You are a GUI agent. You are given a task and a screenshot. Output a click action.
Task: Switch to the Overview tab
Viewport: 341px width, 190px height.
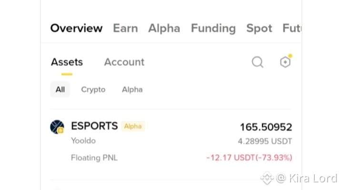click(x=76, y=28)
